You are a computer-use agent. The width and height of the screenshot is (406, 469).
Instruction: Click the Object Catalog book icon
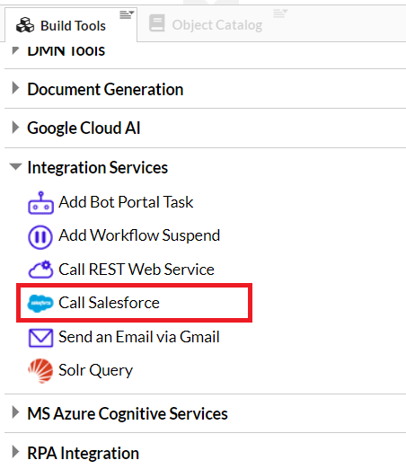coord(157,23)
